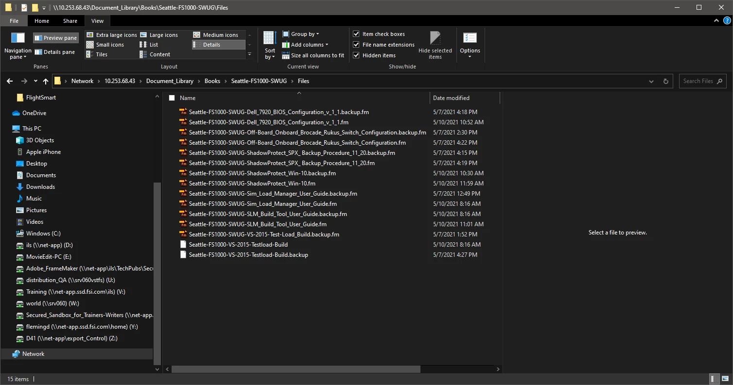Select Seattle-FS1000-SWUG-Dell_7920_BIOS_Configuration_v_1_1.fm file

coord(268,122)
